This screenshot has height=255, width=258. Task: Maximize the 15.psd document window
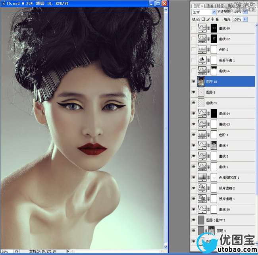(x=158, y=4)
